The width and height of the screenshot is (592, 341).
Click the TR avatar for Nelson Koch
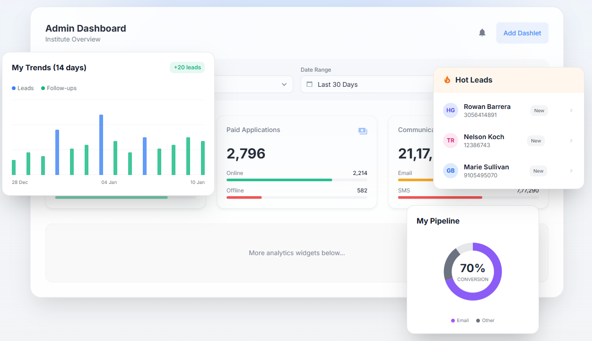(451, 141)
